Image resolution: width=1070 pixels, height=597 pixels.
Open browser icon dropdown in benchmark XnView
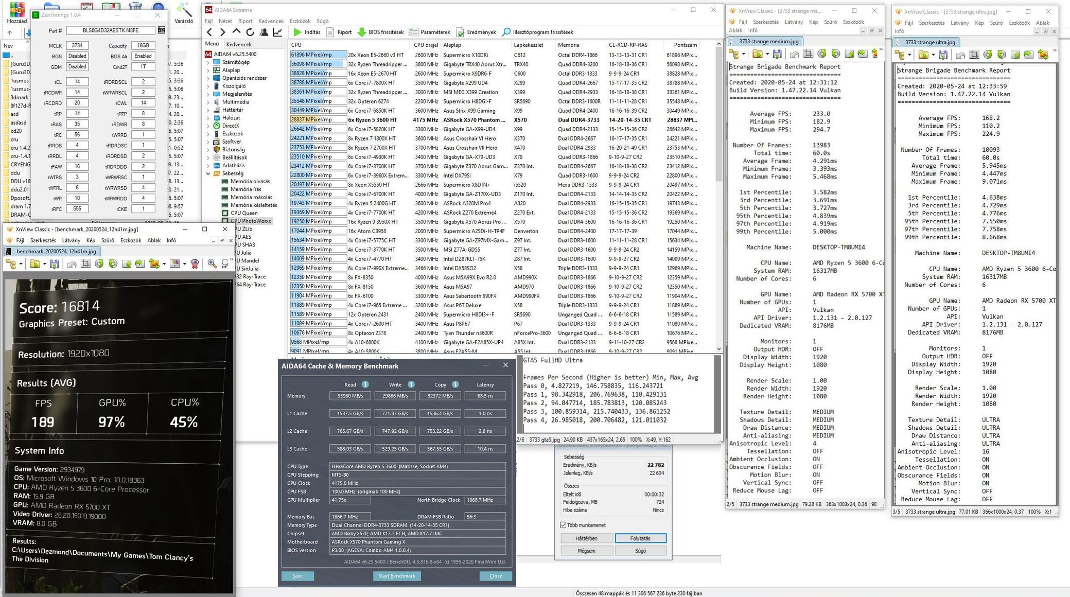tap(21, 265)
